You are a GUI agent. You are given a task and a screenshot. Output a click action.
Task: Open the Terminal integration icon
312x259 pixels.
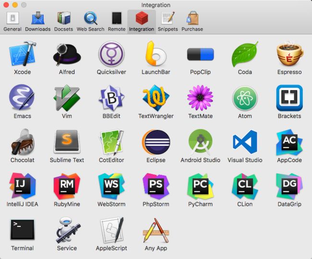22,229
